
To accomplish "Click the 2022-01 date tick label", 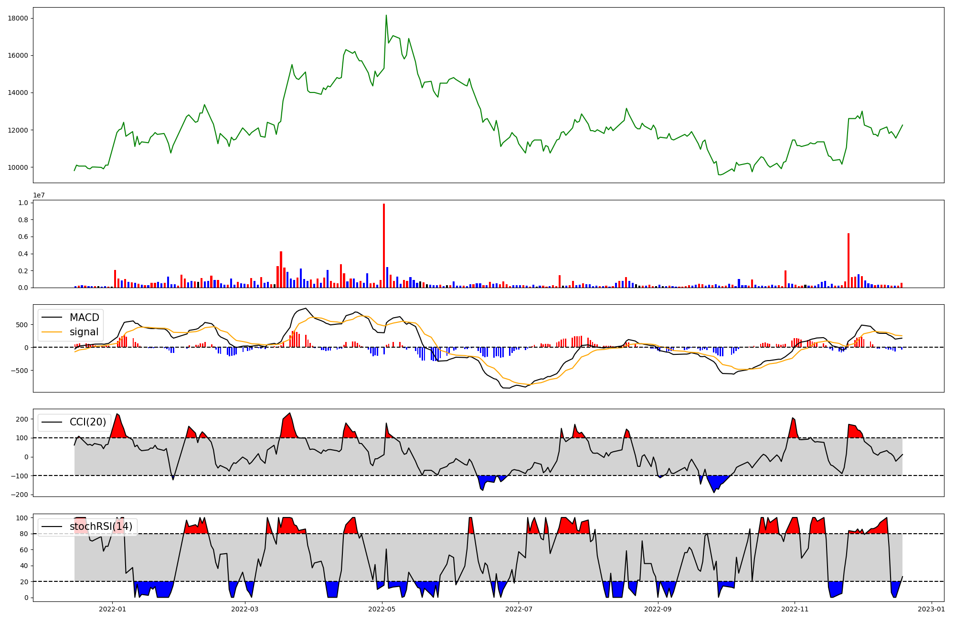I will [112, 609].
